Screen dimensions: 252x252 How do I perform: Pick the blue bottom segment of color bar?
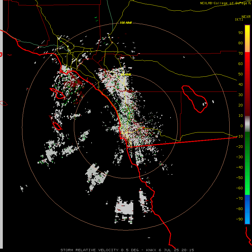pyautogui.click(x=247, y=209)
